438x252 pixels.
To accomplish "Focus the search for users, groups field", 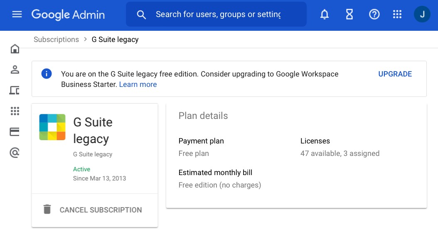I will click(x=216, y=14).
